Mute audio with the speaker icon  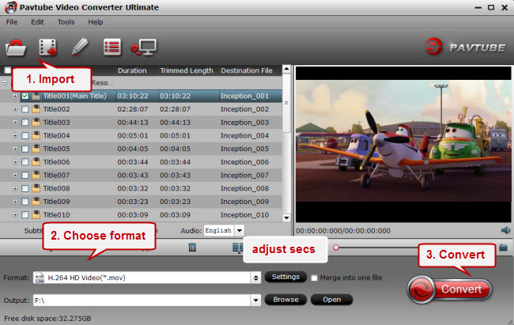click(x=506, y=230)
